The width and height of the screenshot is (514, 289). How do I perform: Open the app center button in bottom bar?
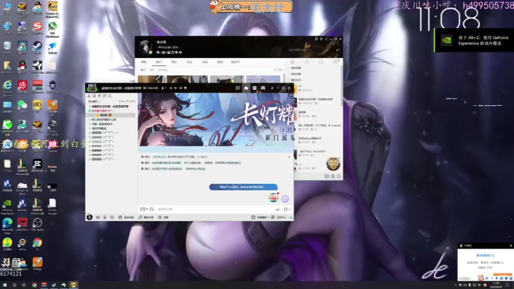point(279,217)
